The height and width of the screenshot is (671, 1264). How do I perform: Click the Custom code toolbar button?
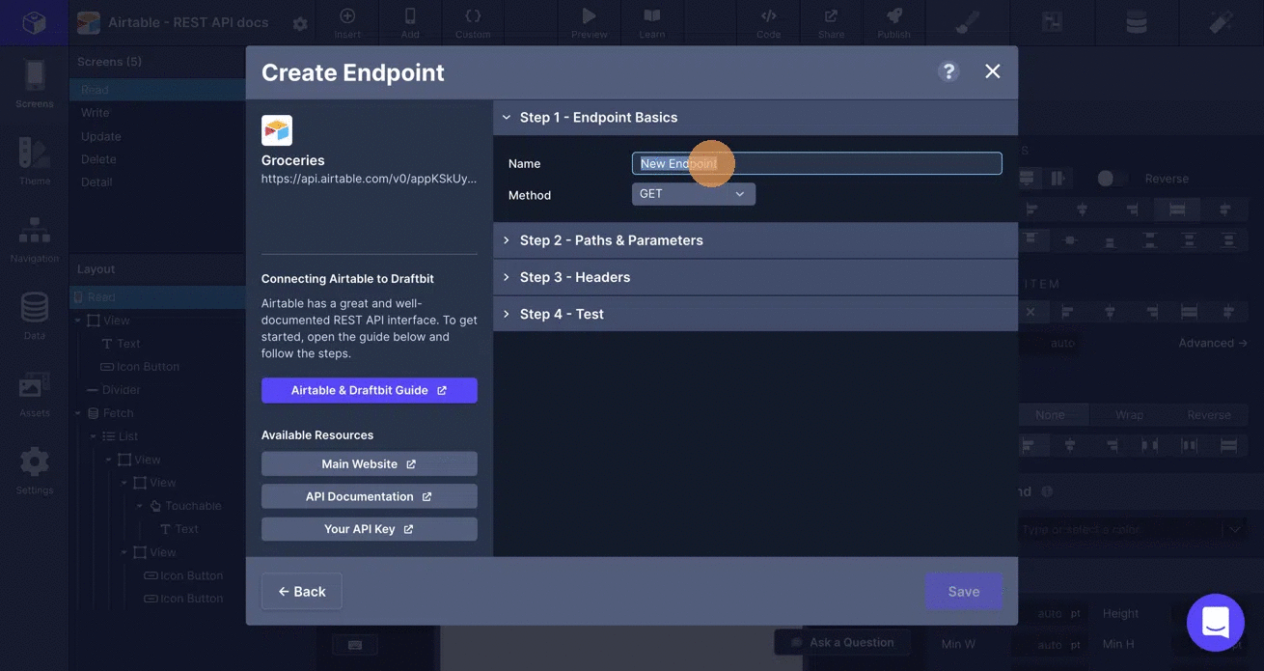tap(473, 22)
